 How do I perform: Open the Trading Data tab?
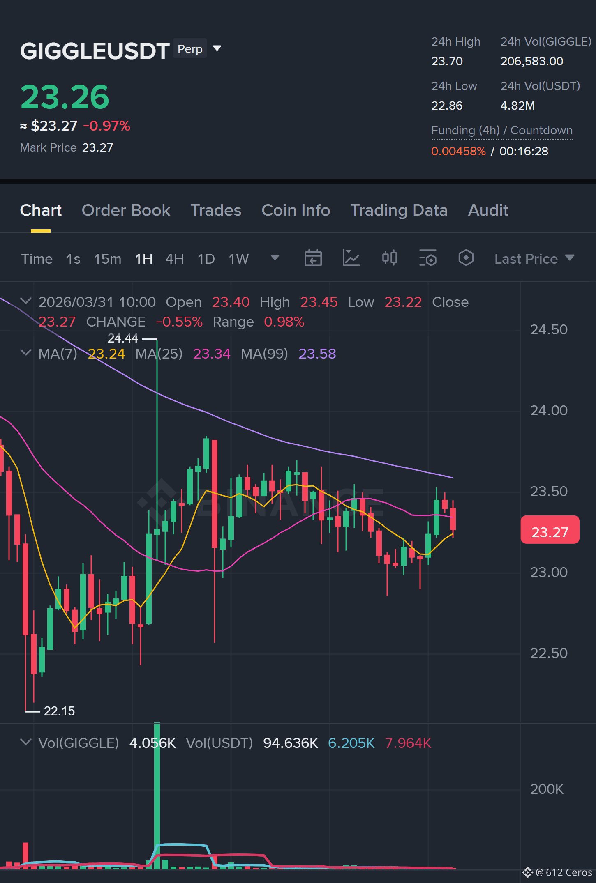point(399,210)
